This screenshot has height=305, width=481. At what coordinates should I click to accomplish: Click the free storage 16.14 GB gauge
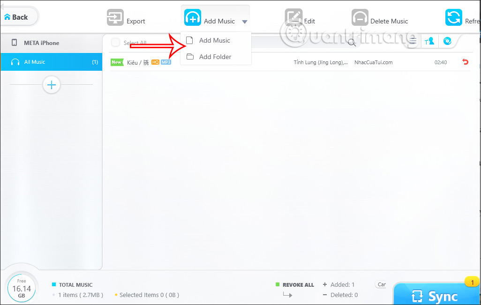(x=22, y=288)
